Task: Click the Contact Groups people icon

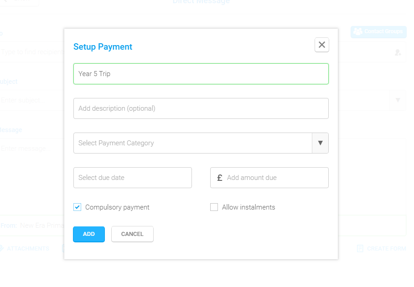Action: [358, 31]
